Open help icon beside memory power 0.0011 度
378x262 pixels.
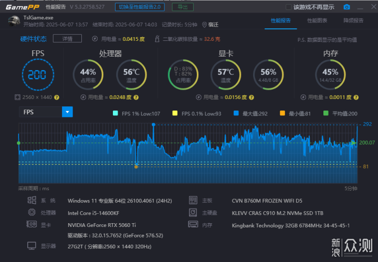(356, 97)
